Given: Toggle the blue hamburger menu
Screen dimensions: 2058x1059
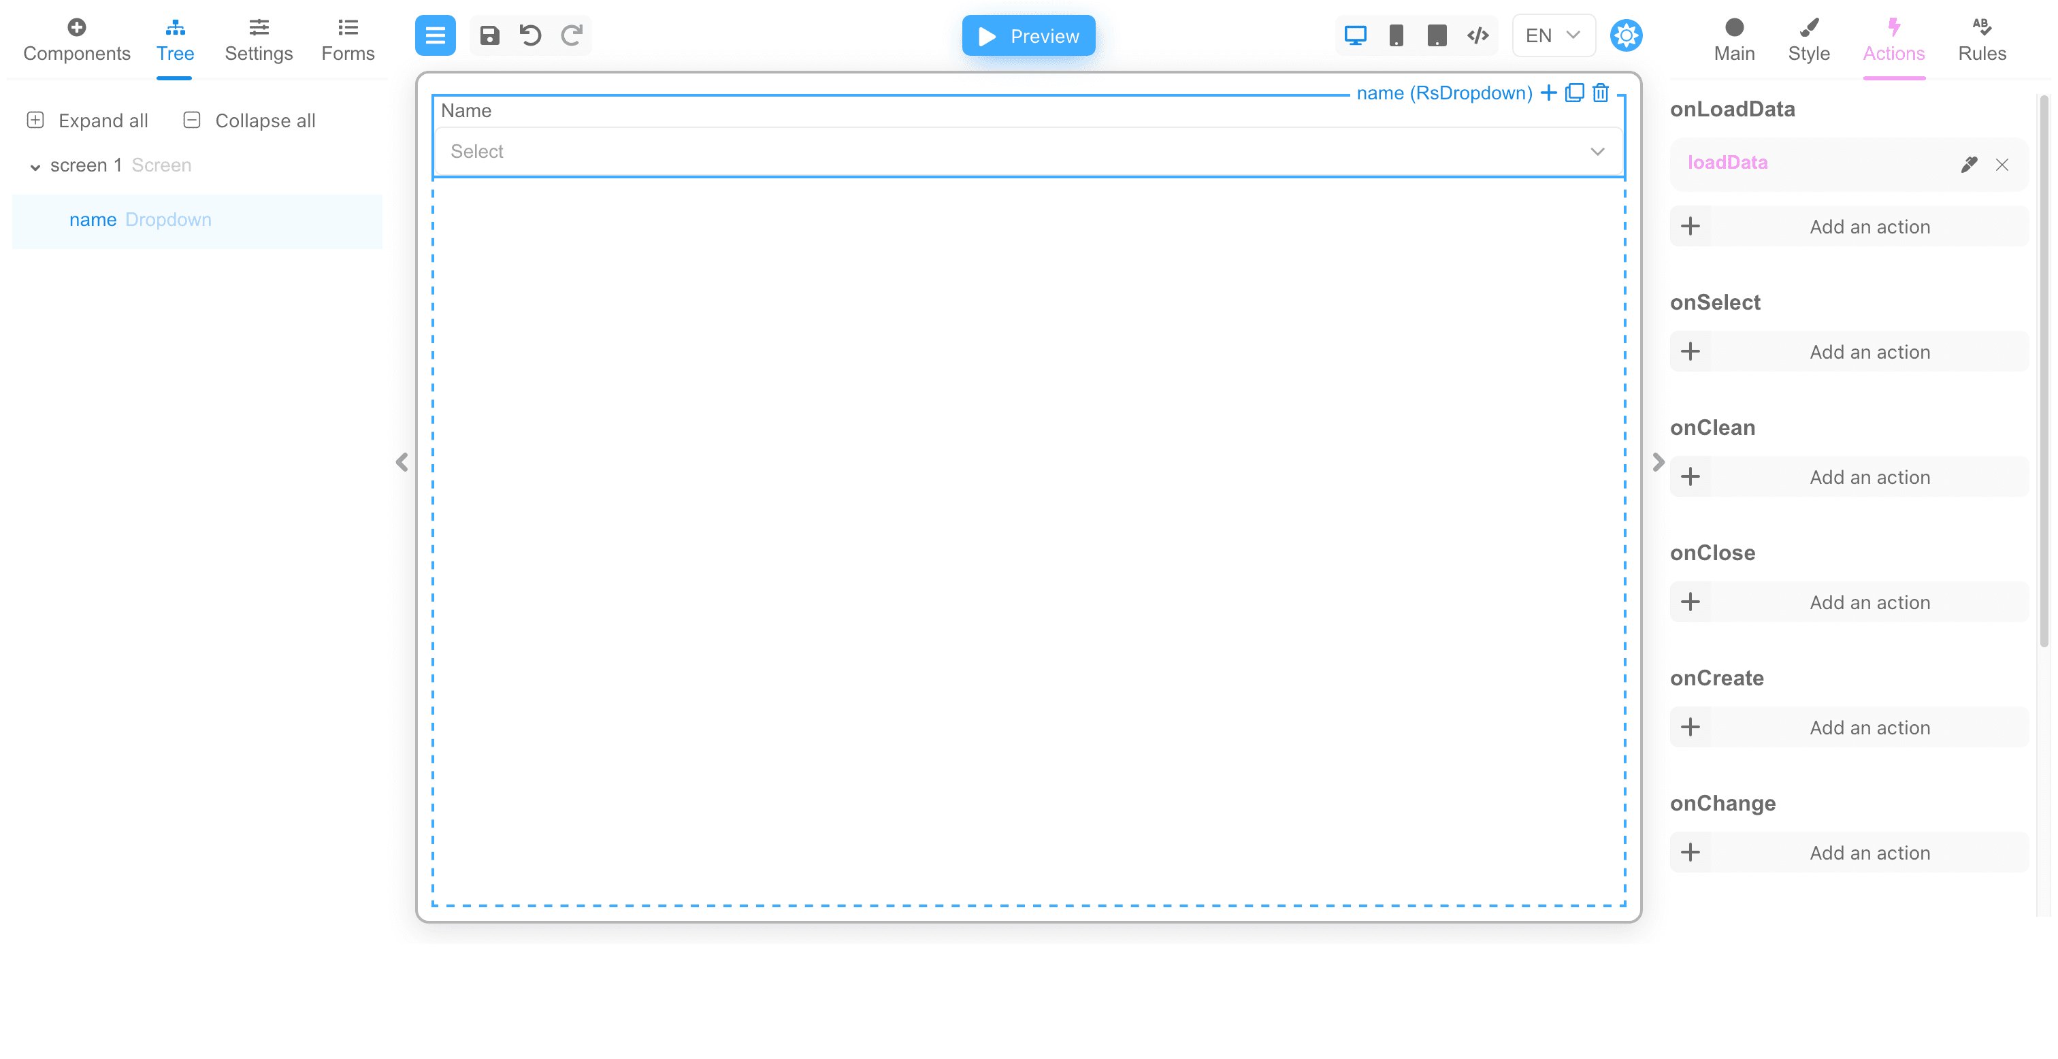Looking at the screenshot, I should (x=435, y=35).
